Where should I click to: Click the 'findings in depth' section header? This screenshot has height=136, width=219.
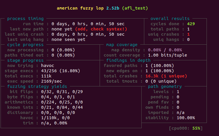pyautogui.click(x=128, y=60)
